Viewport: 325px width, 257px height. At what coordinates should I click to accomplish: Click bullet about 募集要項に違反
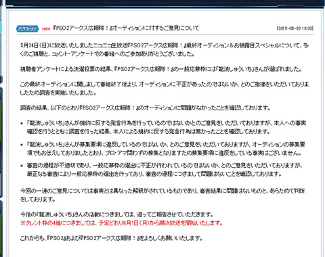tap(166, 149)
